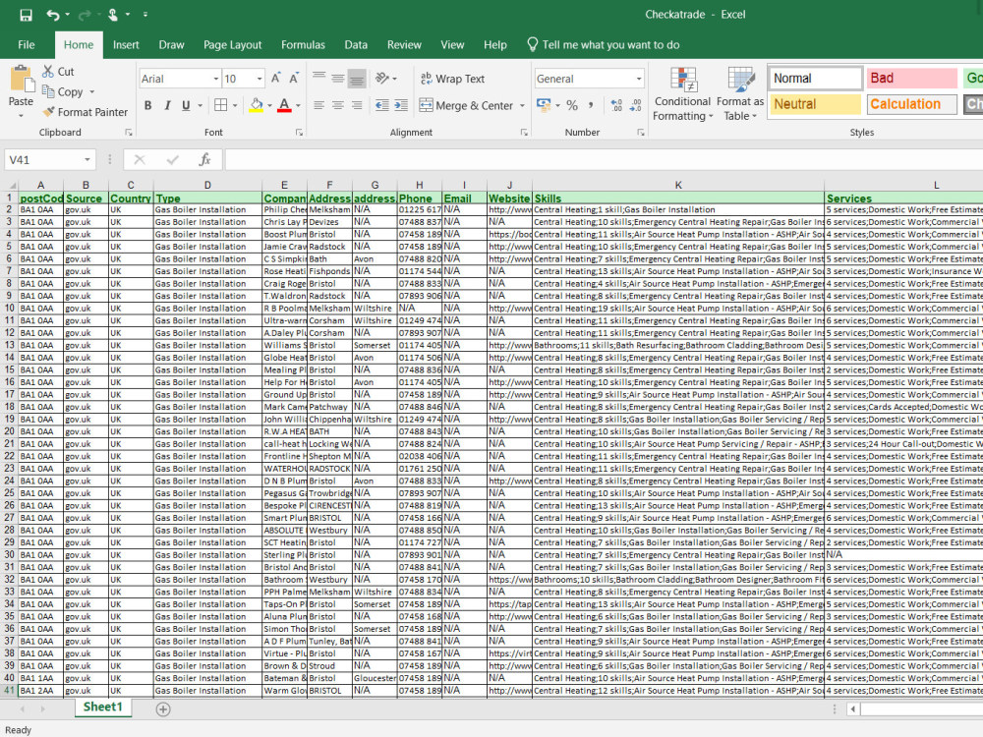Switch to the Page Layout tab

[x=233, y=44]
